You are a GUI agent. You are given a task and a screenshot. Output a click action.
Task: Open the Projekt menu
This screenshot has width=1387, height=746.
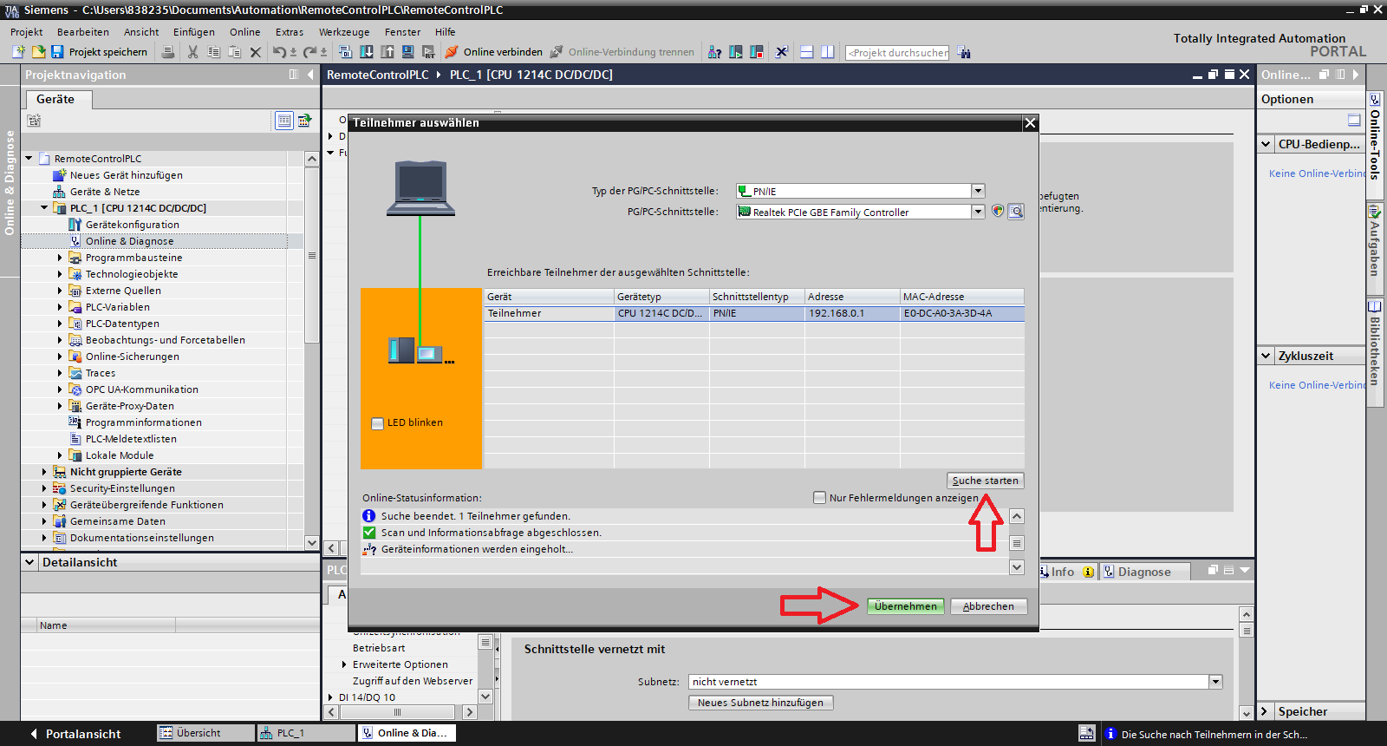pos(26,32)
